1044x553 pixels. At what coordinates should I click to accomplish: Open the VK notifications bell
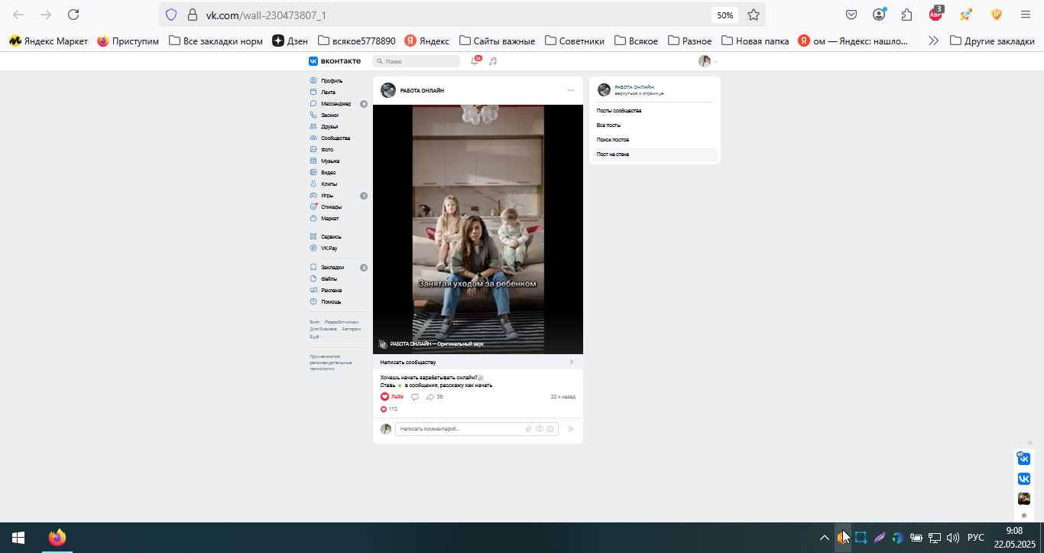pos(475,61)
